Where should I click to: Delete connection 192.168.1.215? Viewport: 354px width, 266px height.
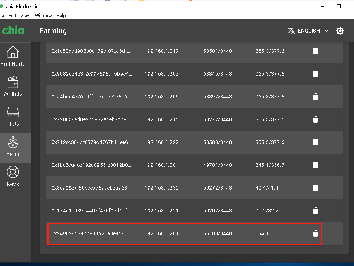click(x=316, y=119)
